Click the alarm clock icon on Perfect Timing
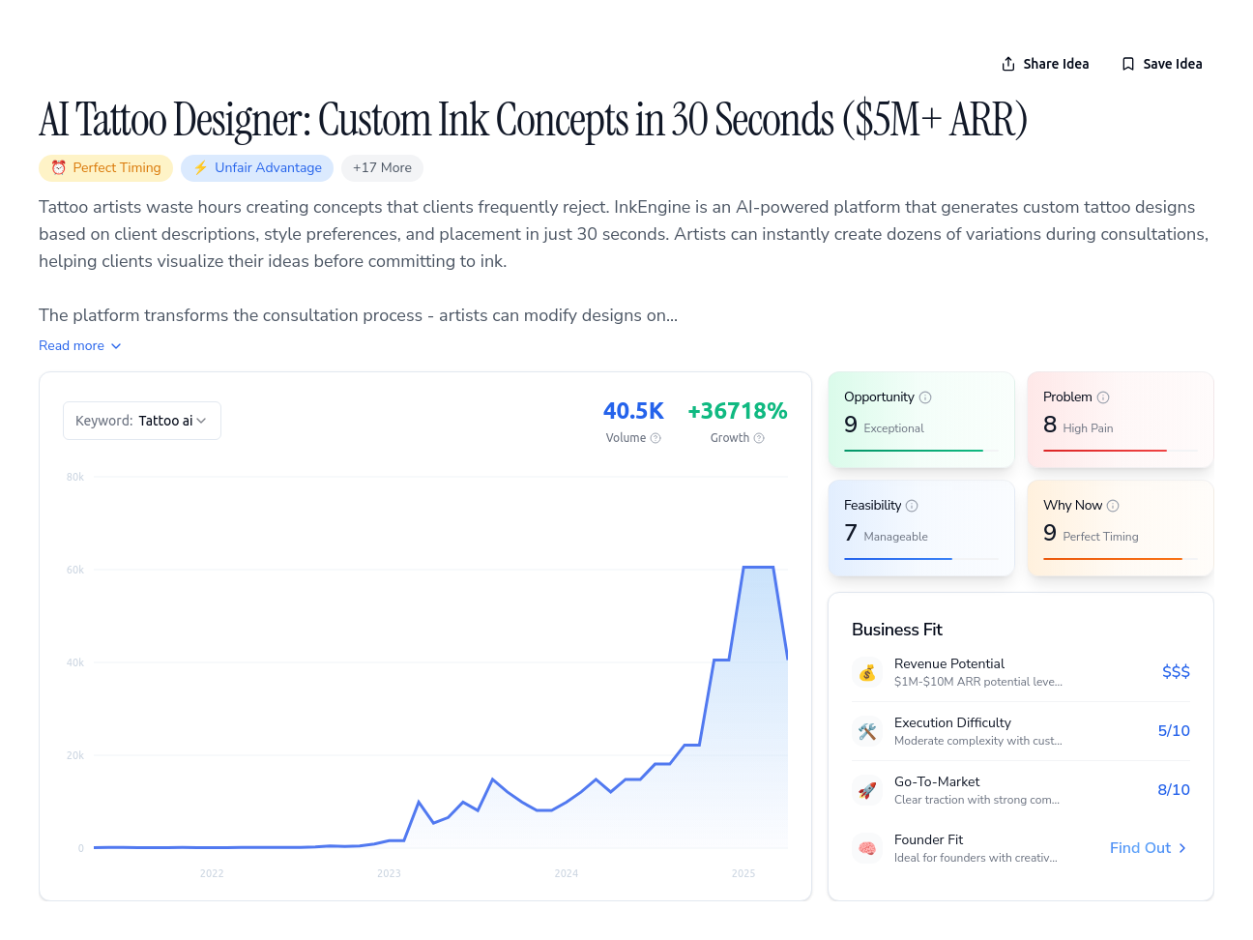Screen dimensions: 1253x940 point(58,167)
